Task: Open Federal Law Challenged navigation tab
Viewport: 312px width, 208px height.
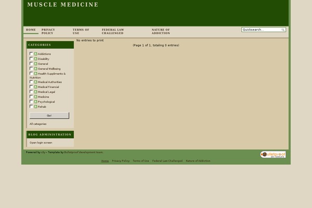Action: [x=113, y=31]
